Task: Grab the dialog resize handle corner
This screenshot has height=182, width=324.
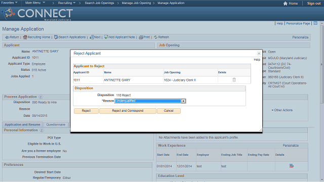Action: pyautogui.click(x=261, y=130)
